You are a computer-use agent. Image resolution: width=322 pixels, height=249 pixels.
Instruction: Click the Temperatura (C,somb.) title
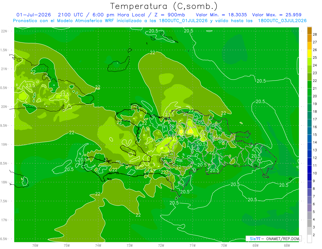coord(164,6)
